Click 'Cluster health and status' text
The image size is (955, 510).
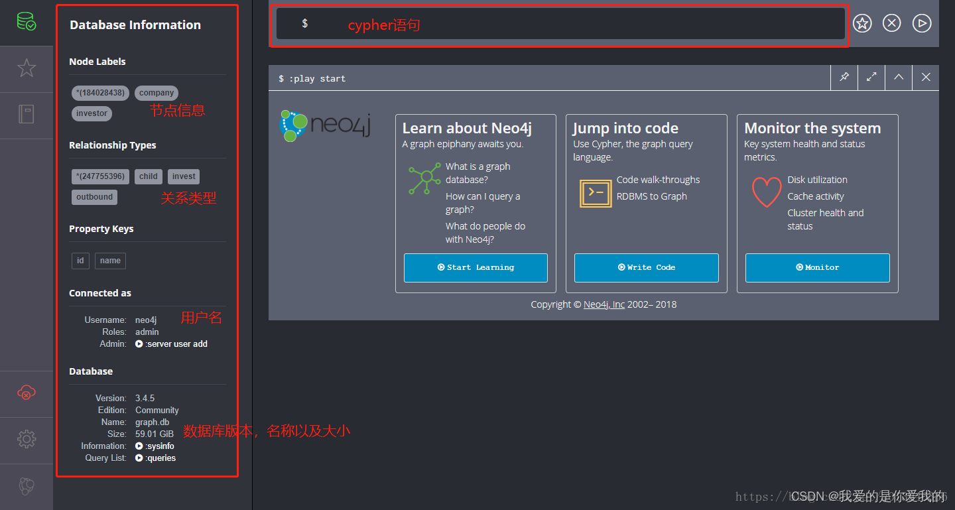pyautogui.click(x=826, y=220)
